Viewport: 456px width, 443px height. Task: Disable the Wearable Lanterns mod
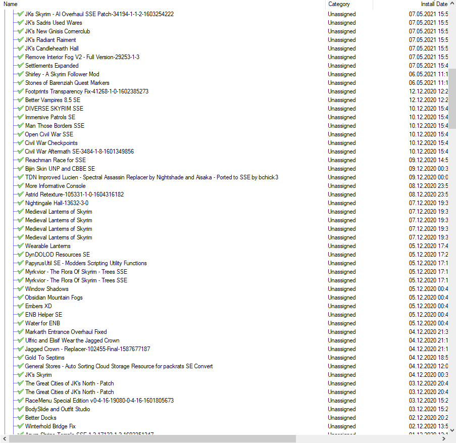click(x=20, y=246)
